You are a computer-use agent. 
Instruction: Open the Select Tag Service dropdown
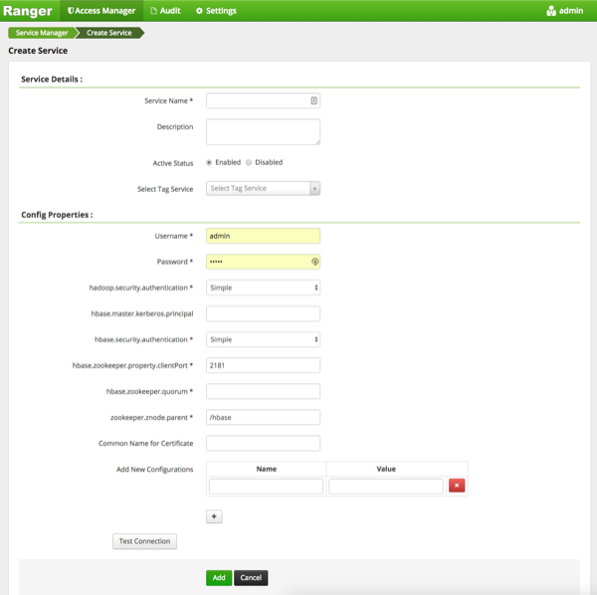(263, 188)
